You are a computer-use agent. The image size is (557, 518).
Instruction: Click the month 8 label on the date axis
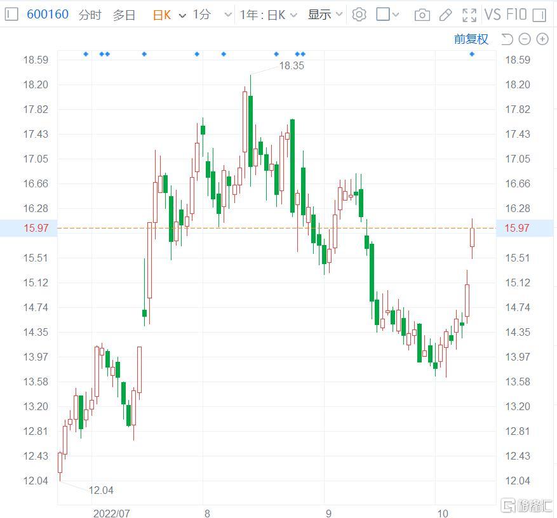point(207,514)
